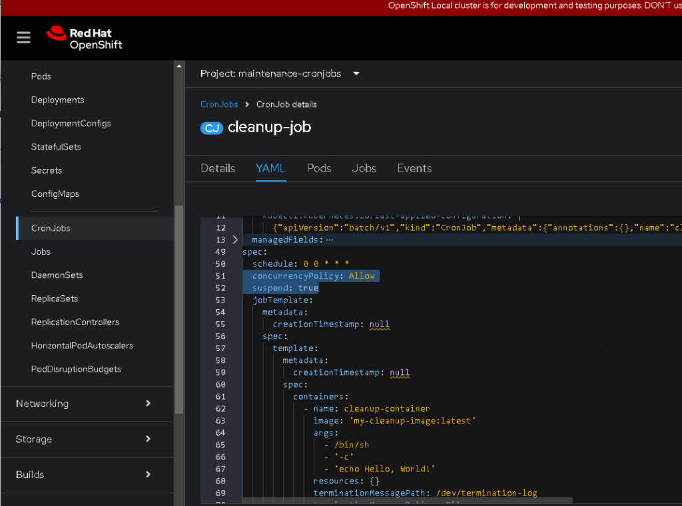
Task: Click the 'spec:' line at line 49
Action: pos(255,252)
